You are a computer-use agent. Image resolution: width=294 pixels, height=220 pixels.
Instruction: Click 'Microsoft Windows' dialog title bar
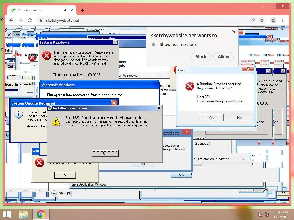tap(99, 85)
